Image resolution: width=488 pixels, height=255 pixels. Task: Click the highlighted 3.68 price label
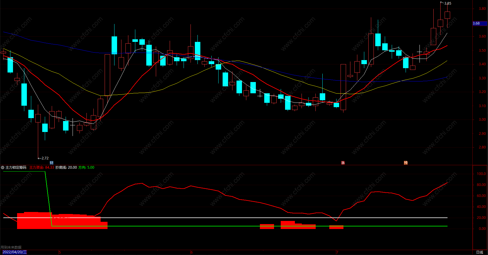click(480, 23)
